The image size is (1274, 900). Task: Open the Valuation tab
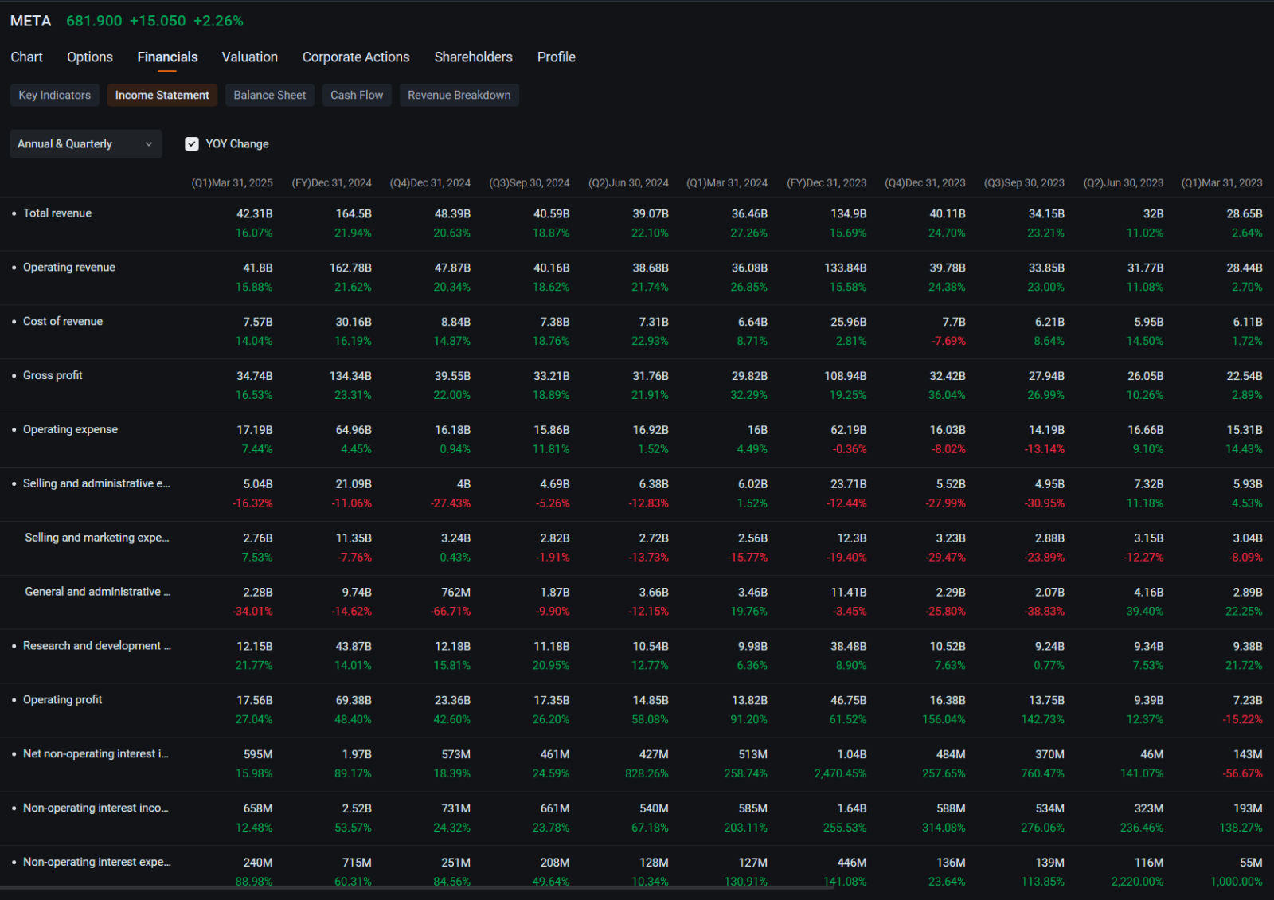(250, 57)
